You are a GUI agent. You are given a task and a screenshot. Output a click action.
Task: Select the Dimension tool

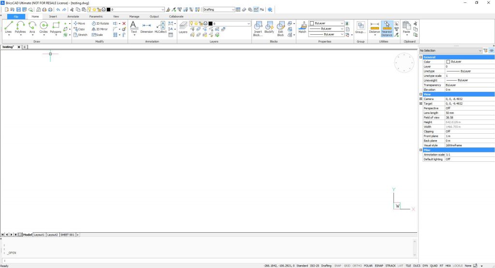click(x=146, y=28)
